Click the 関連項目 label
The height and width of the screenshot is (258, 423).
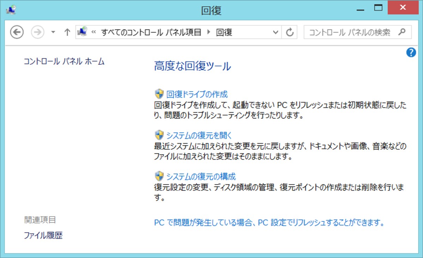click(40, 220)
